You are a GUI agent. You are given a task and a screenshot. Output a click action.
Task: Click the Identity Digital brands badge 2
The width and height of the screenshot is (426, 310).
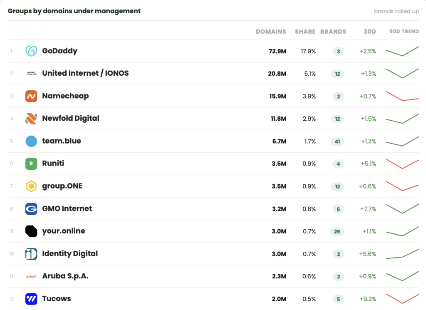338,254
